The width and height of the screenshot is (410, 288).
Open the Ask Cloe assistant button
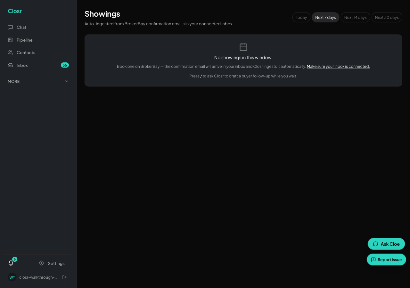(386, 244)
